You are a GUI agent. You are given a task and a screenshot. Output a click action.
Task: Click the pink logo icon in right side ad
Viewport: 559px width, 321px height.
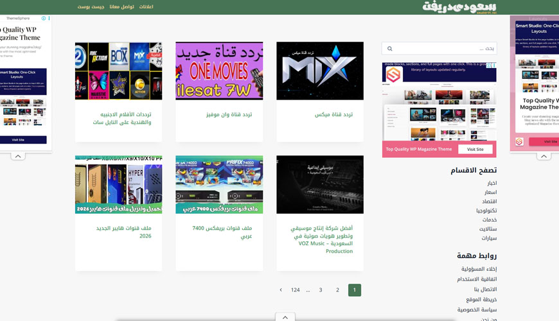[x=519, y=141]
